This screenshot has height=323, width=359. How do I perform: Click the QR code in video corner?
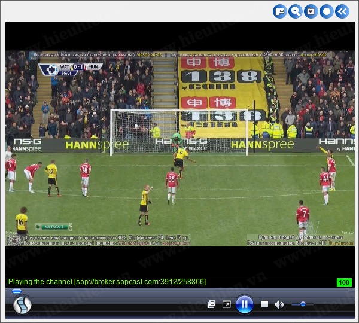tap(15, 239)
